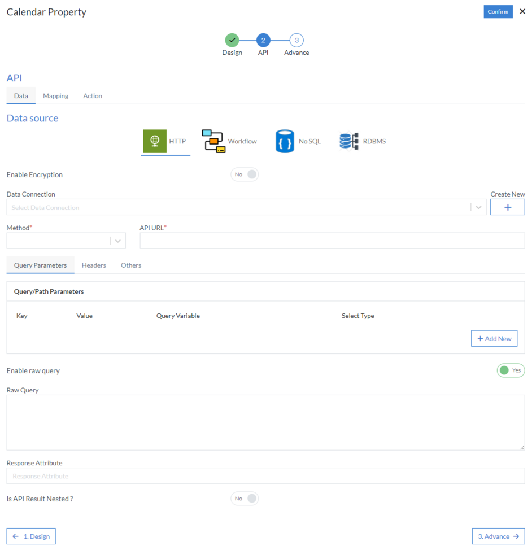Click the Confirm button
The width and height of the screenshot is (532, 550).
pos(498,11)
